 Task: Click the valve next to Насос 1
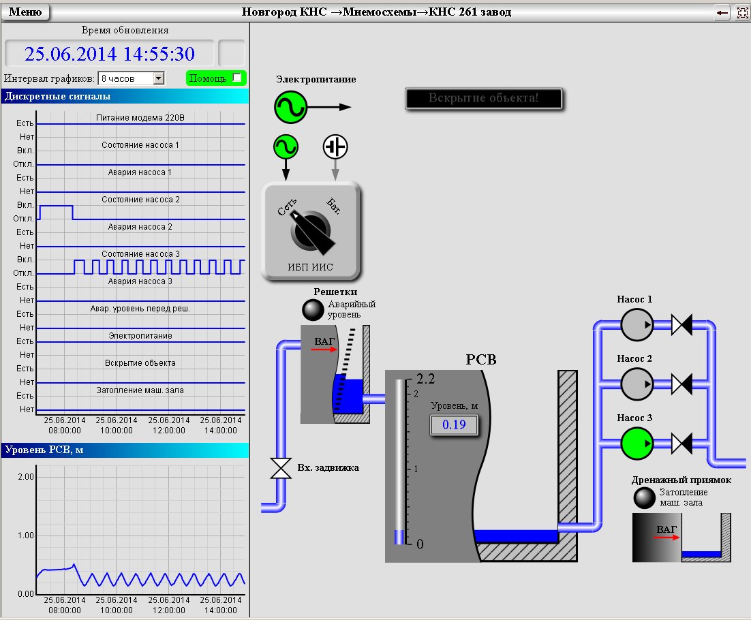(x=681, y=324)
